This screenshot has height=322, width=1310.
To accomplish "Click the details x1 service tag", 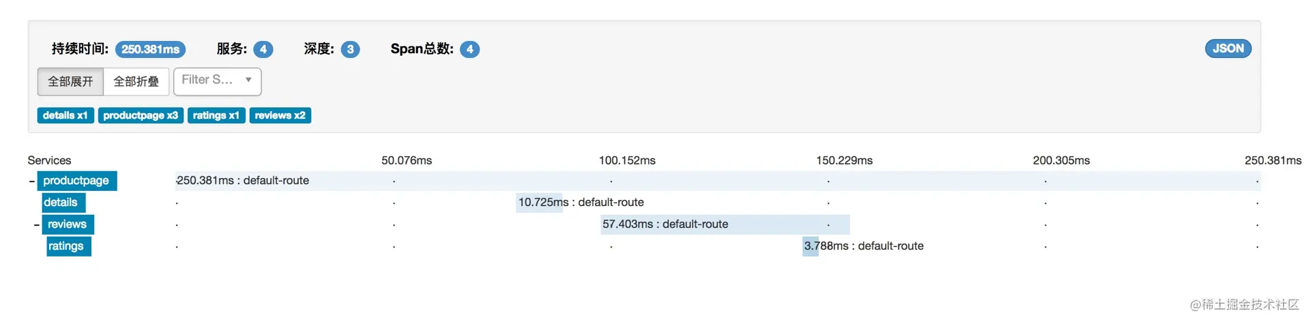I will [x=65, y=115].
